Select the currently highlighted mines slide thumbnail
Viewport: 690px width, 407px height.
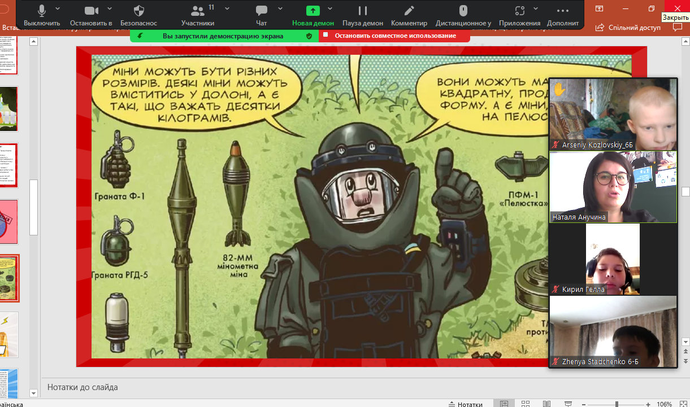point(9,278)
